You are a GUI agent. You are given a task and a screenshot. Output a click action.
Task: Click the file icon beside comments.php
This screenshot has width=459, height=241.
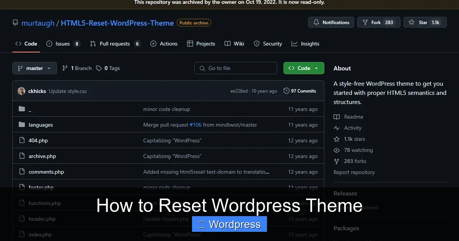[22, 172]
